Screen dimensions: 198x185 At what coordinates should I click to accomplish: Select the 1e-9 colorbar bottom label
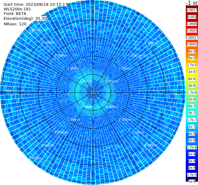pyautogui.click(x=192, y=181)
